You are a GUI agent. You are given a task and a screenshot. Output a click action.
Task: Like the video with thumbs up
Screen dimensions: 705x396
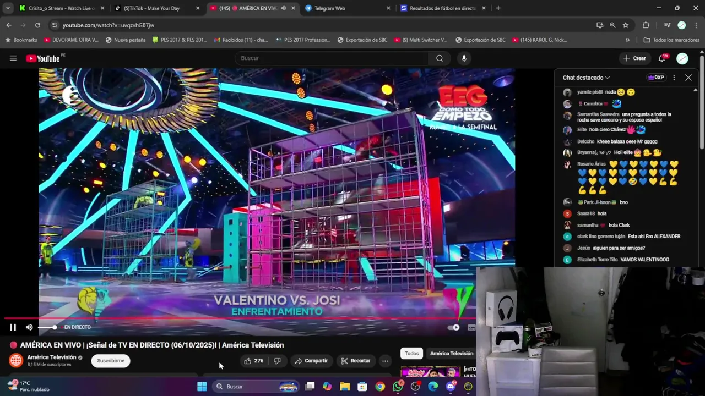(254, 361)
